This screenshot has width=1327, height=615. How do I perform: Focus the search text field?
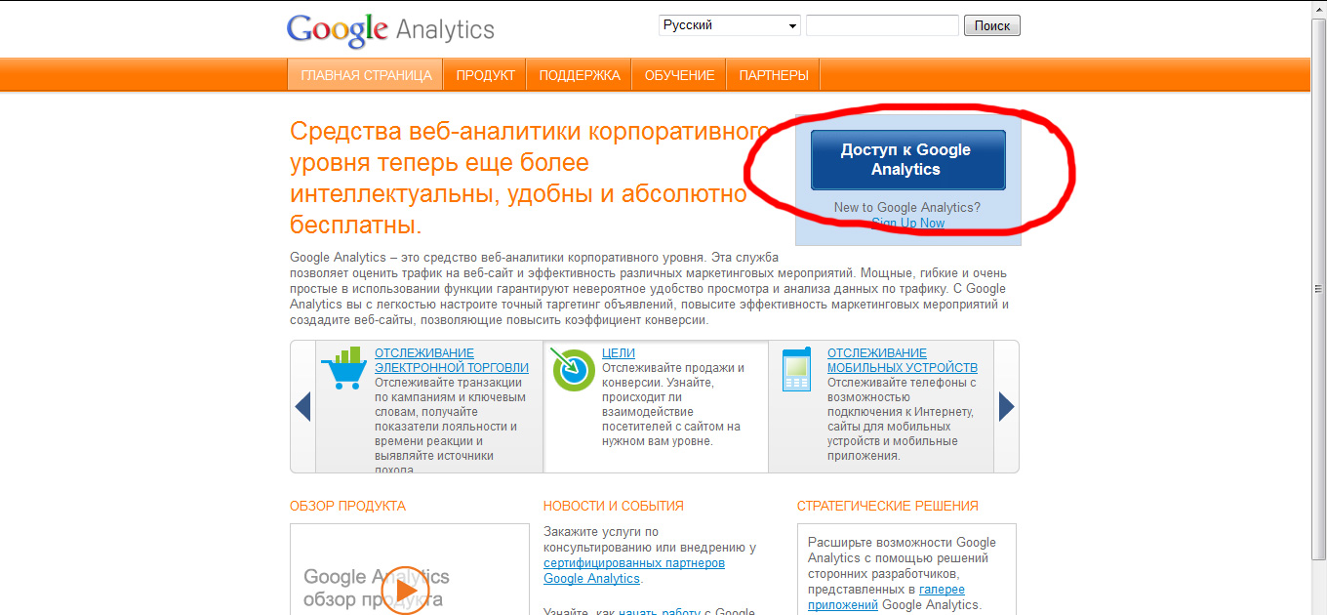click(882, 25)
